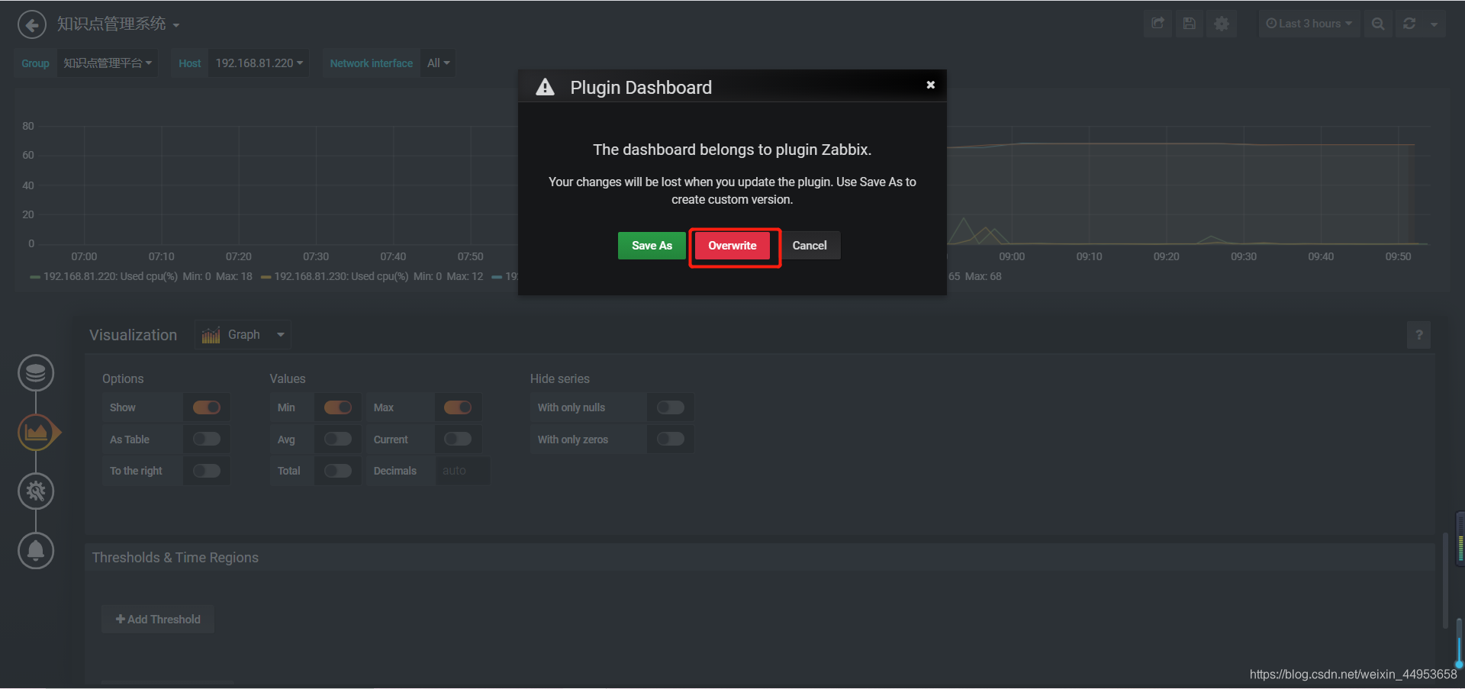The image size is (1465, 689).
Task: Open the Graph visualization type dropdown
Action: pos(243,335)
